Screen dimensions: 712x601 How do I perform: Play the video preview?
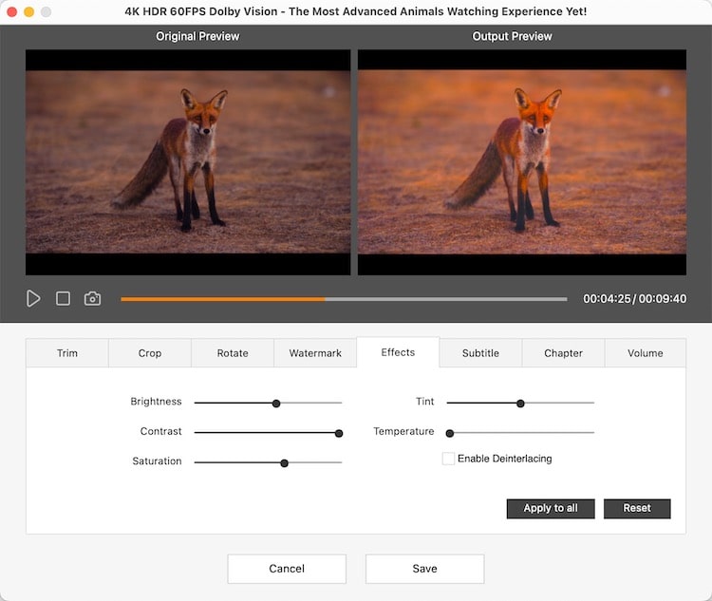(x=33, y=298)
